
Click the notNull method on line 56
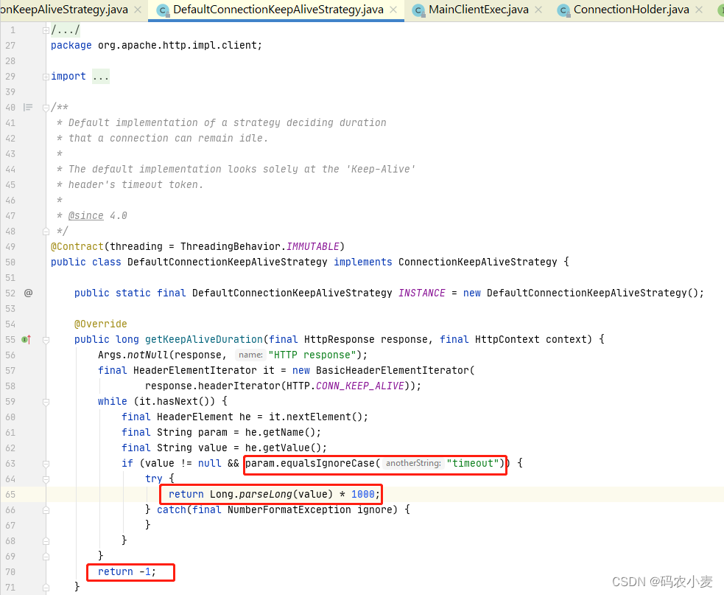(148, 355)
